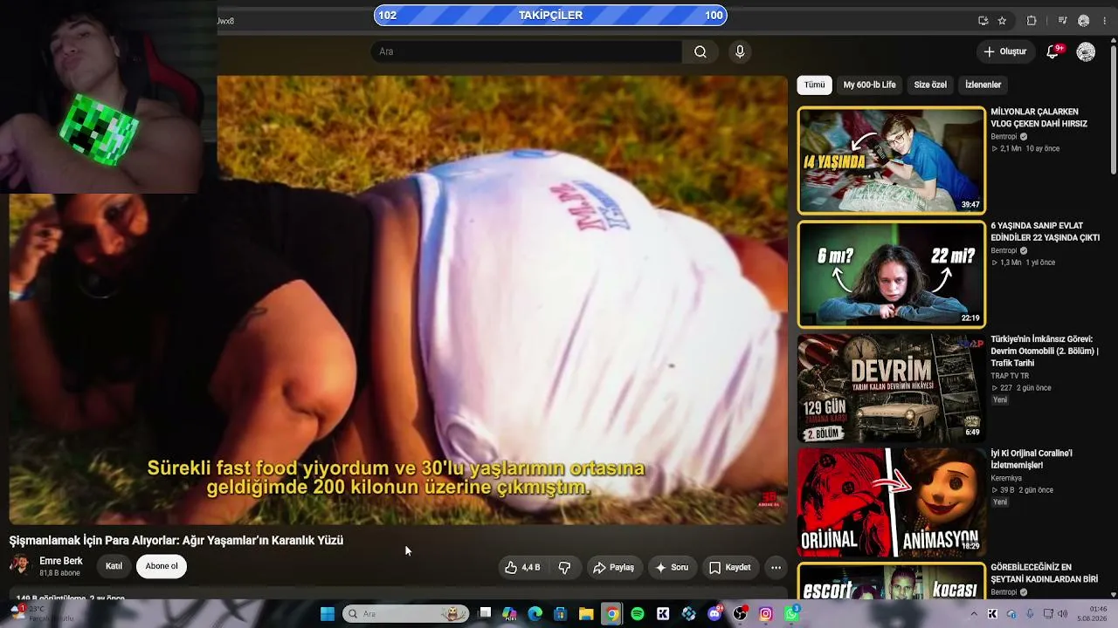Open OBS Studio from the taskbar
Viewport: 1118px width, 628px height.
pos(741,614)
